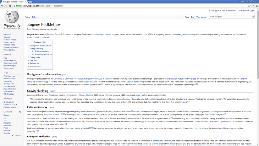
Task: Open Printable version link
Action: pos(10,107)
